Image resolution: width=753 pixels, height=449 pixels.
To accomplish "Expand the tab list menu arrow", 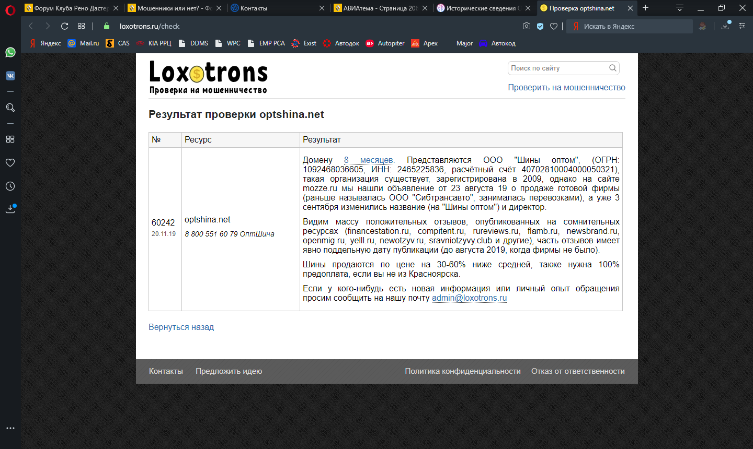I will tap(679, 8).
